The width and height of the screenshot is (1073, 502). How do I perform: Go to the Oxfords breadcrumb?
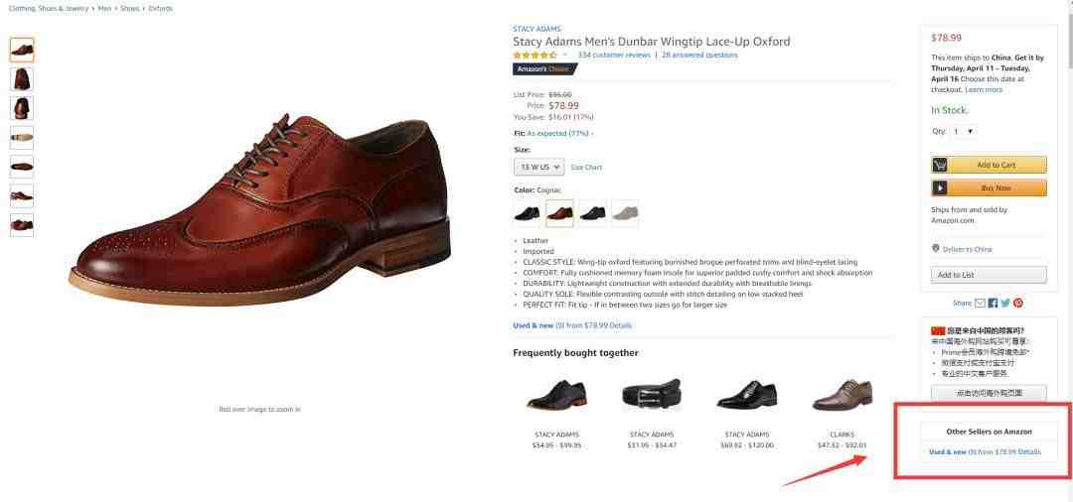160,8
